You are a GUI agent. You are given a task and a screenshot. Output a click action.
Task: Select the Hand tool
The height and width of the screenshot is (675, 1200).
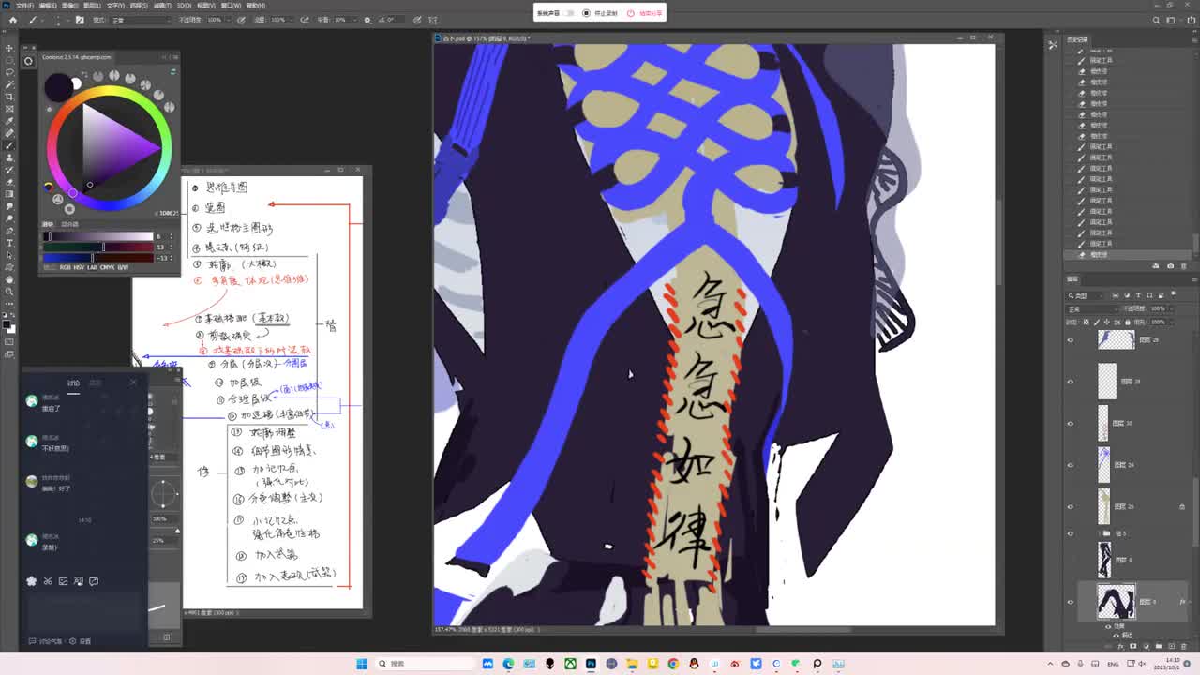(x=9, y=279)
